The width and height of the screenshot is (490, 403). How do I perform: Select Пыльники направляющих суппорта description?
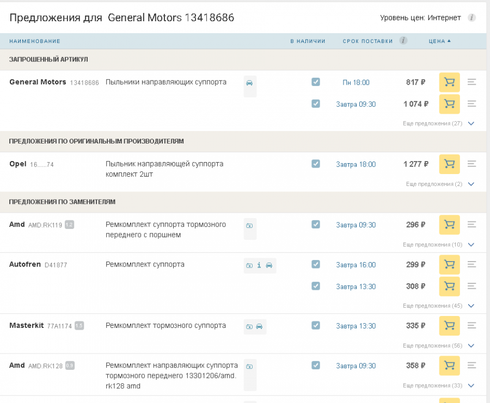tap(166, 82)
